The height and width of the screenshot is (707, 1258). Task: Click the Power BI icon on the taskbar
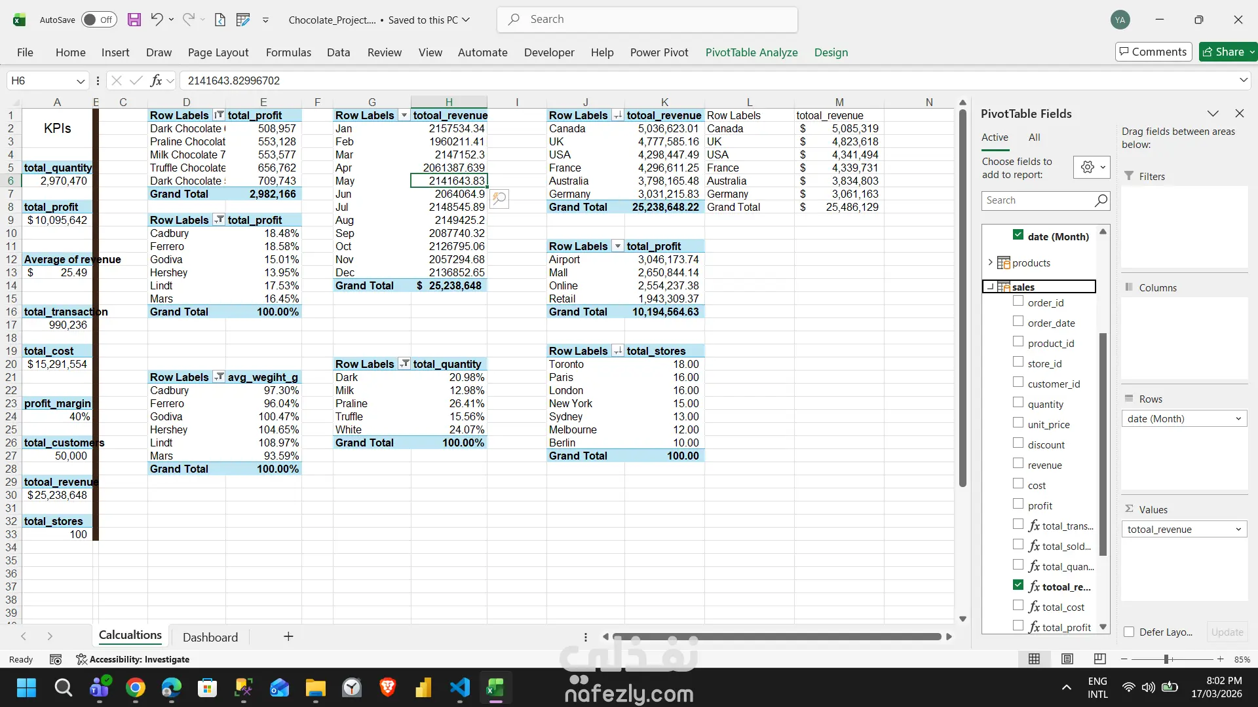tap(423, 688)
